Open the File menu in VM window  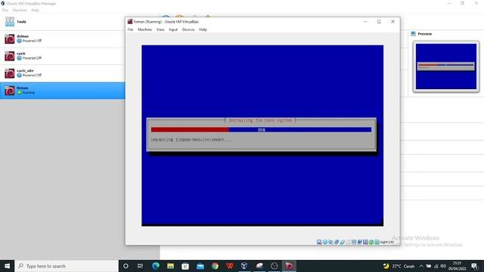130,29
